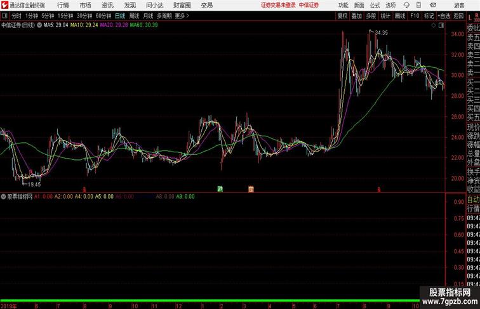Screen dimensions: 480x309
Task: Click the MA20: 29.28 value label
Action: click(x=114, y=25)
